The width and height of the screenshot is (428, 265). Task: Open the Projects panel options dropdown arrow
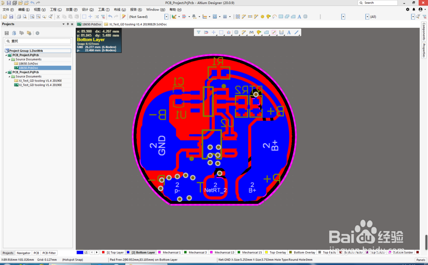click(63, 24)
